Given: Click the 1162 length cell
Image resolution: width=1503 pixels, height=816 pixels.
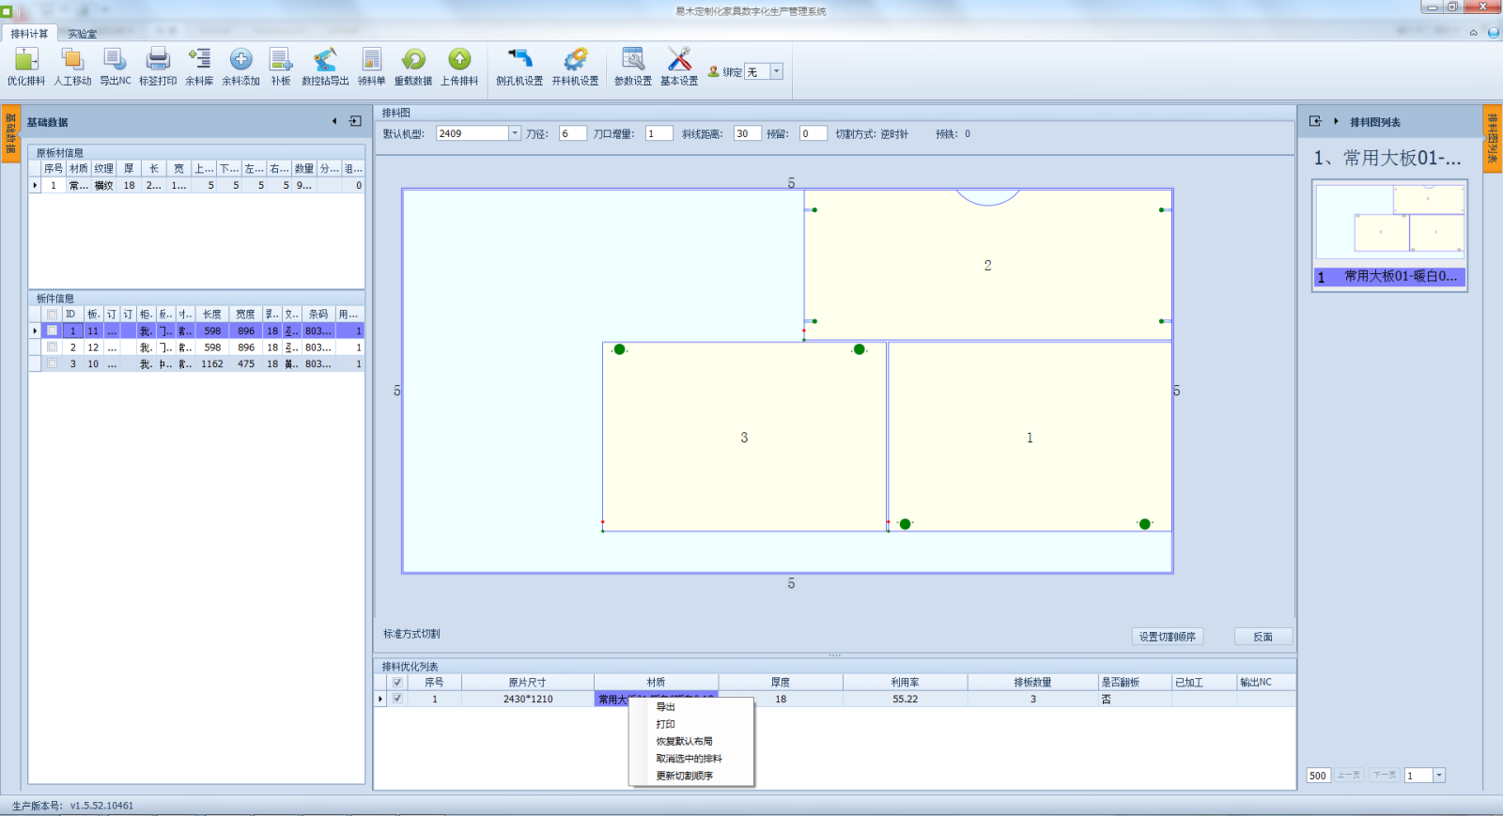Looking at the screenshot, I should tap(212, 363).
